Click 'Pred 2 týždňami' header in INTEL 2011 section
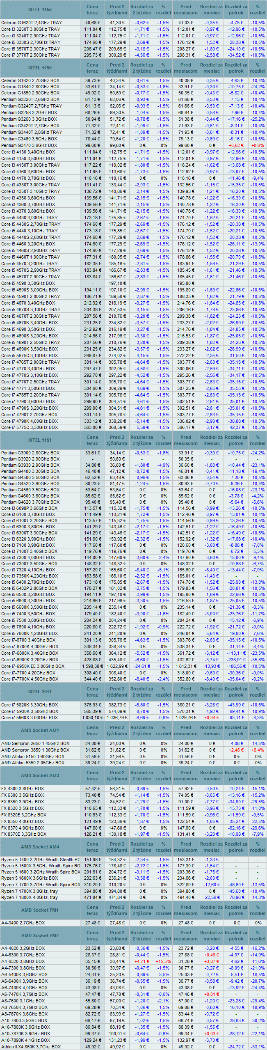Viewport: 267px width, 1050px height. 117,692
